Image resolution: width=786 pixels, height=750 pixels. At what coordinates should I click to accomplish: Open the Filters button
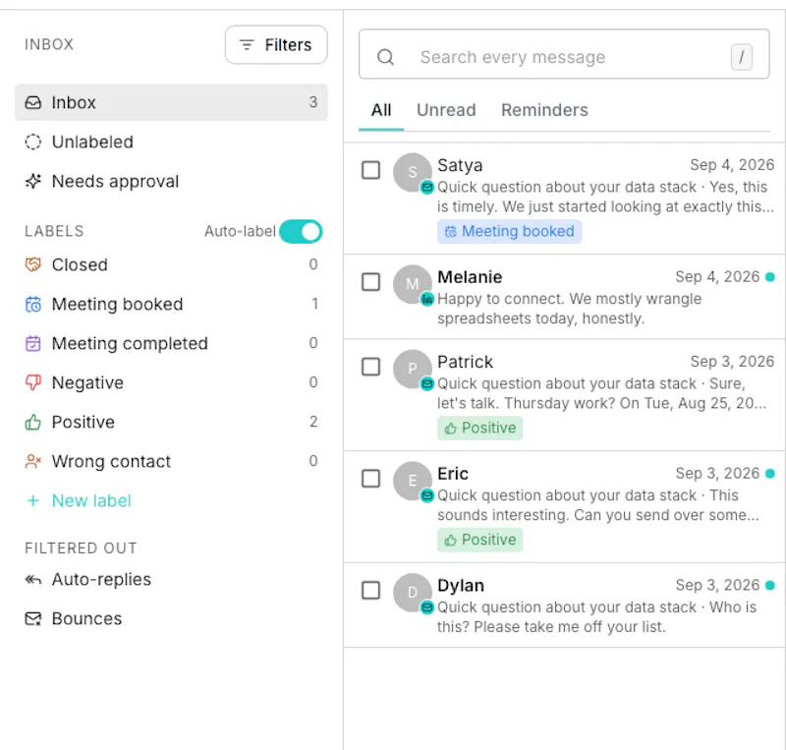click(x=276, y=44)
